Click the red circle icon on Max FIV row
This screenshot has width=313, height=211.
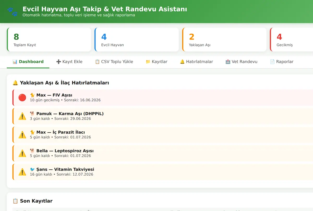point(22,98)
